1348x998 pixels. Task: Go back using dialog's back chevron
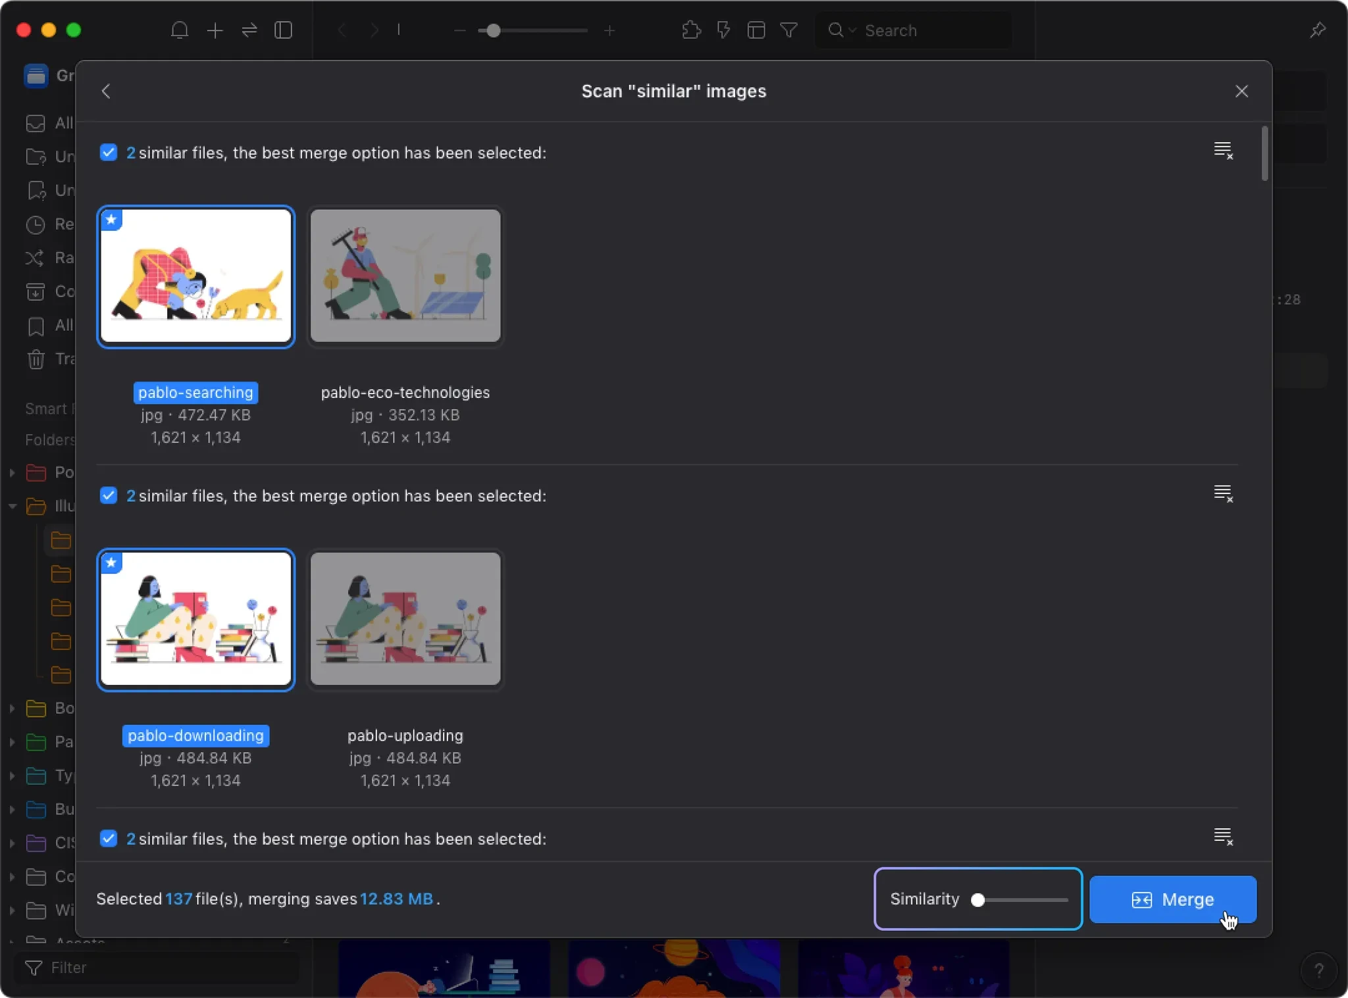(x=106, y=91)
